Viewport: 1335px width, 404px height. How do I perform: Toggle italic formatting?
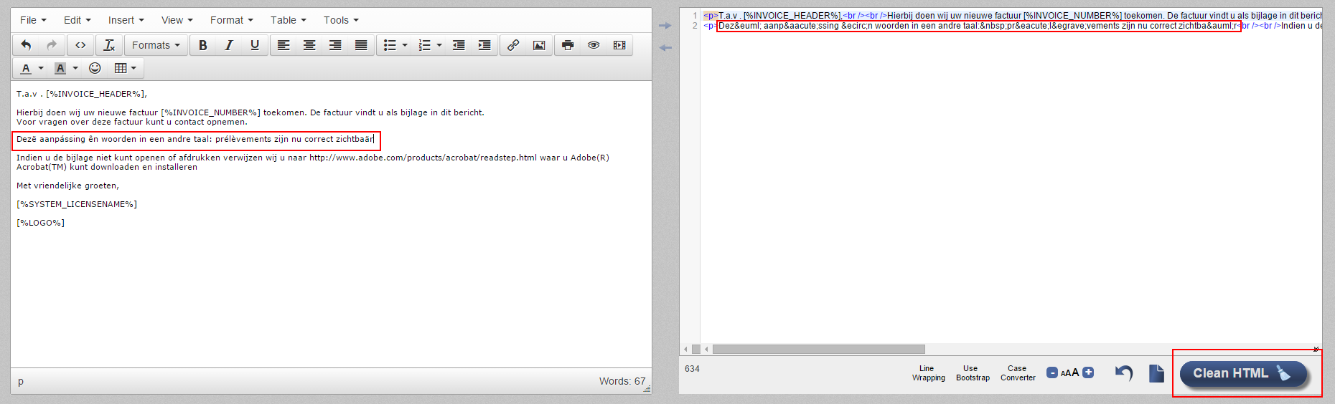coord(229,45)
